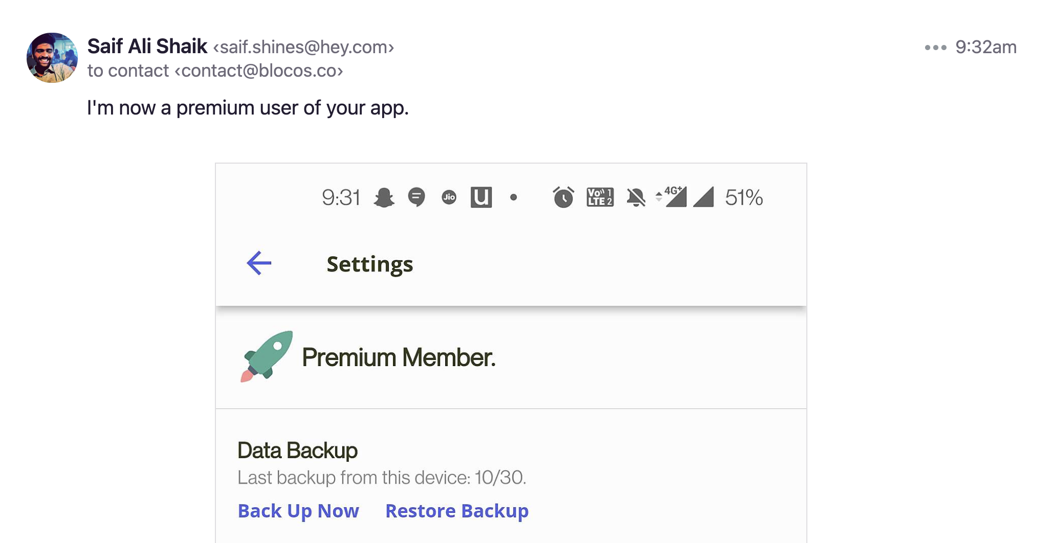This screenshot has height=543, width=1055.
Task: Click the U app notification icon
Action: pyautogui.click(x=481, y=197)
